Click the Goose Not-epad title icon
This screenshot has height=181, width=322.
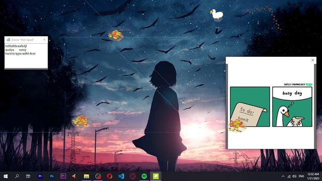pos(8,40)
